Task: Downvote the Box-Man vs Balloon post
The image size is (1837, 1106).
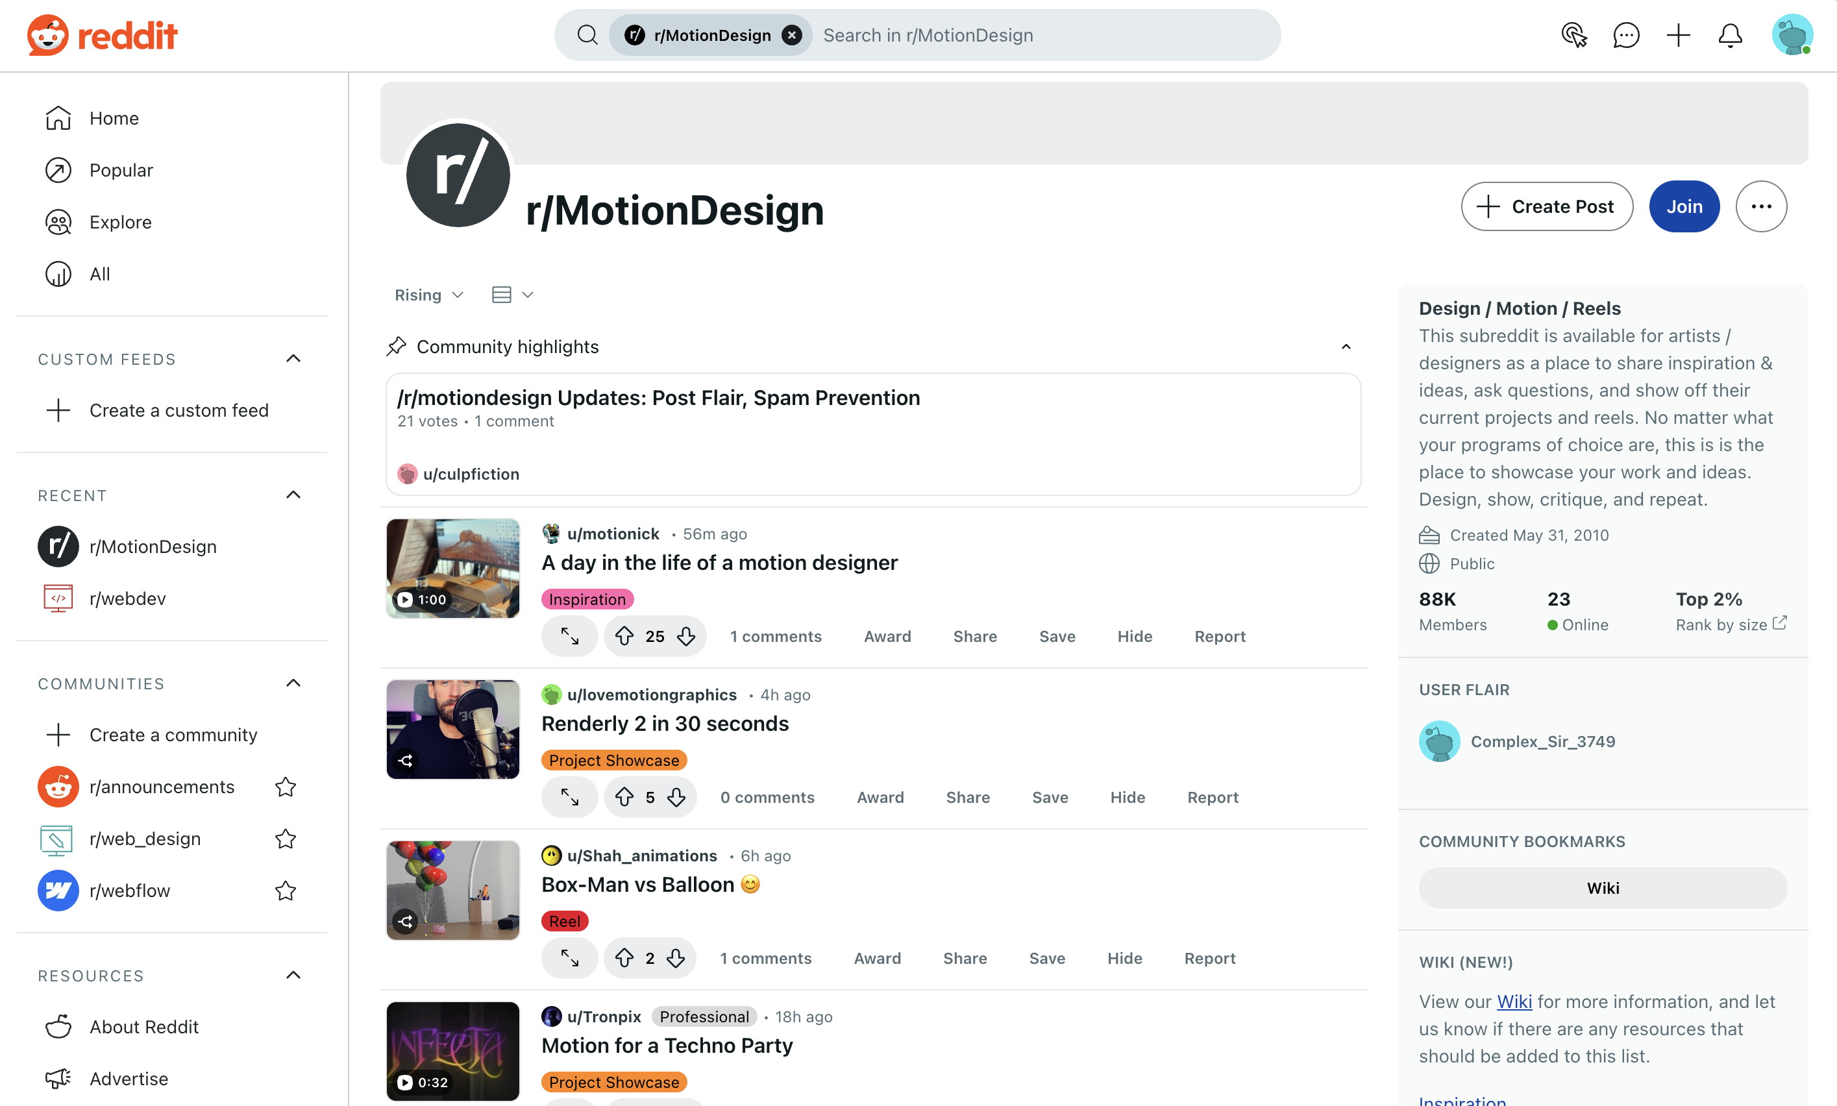Action: 676,957
